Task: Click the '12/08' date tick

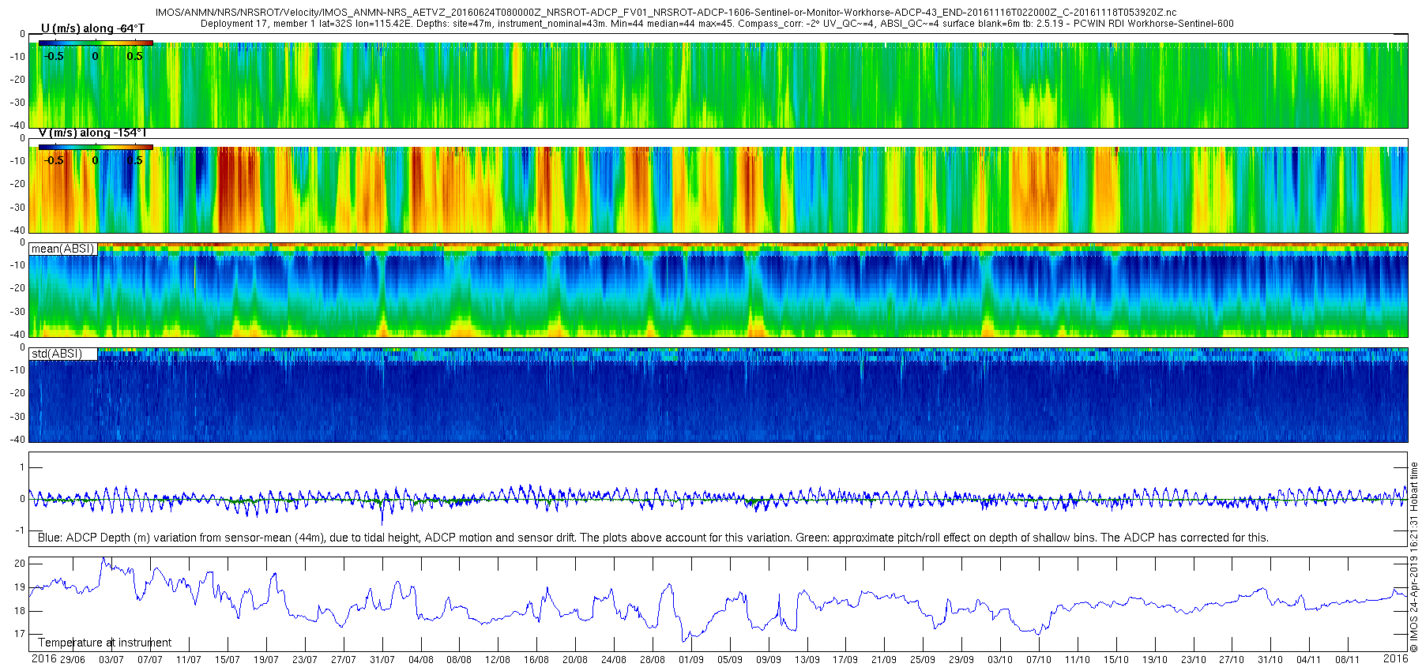Action: click(x=497, y=660)
